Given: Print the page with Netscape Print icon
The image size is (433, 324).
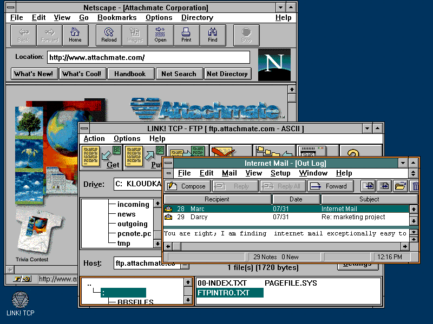Looking at the screenshot, I should [186, 35].
